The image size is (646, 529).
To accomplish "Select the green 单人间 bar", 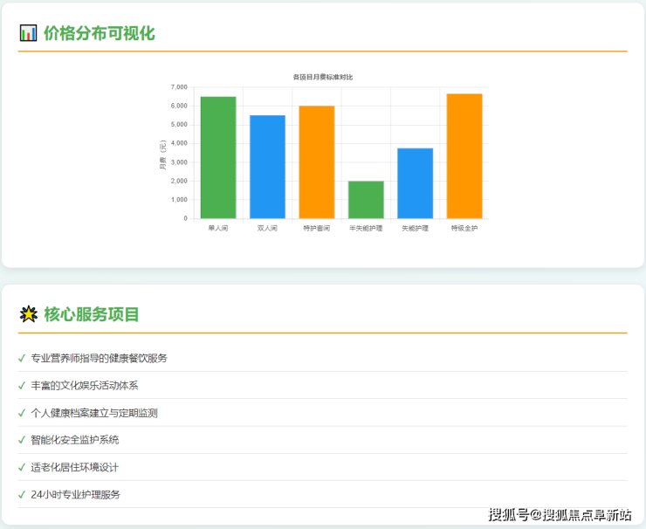I will tap(218, 158).
